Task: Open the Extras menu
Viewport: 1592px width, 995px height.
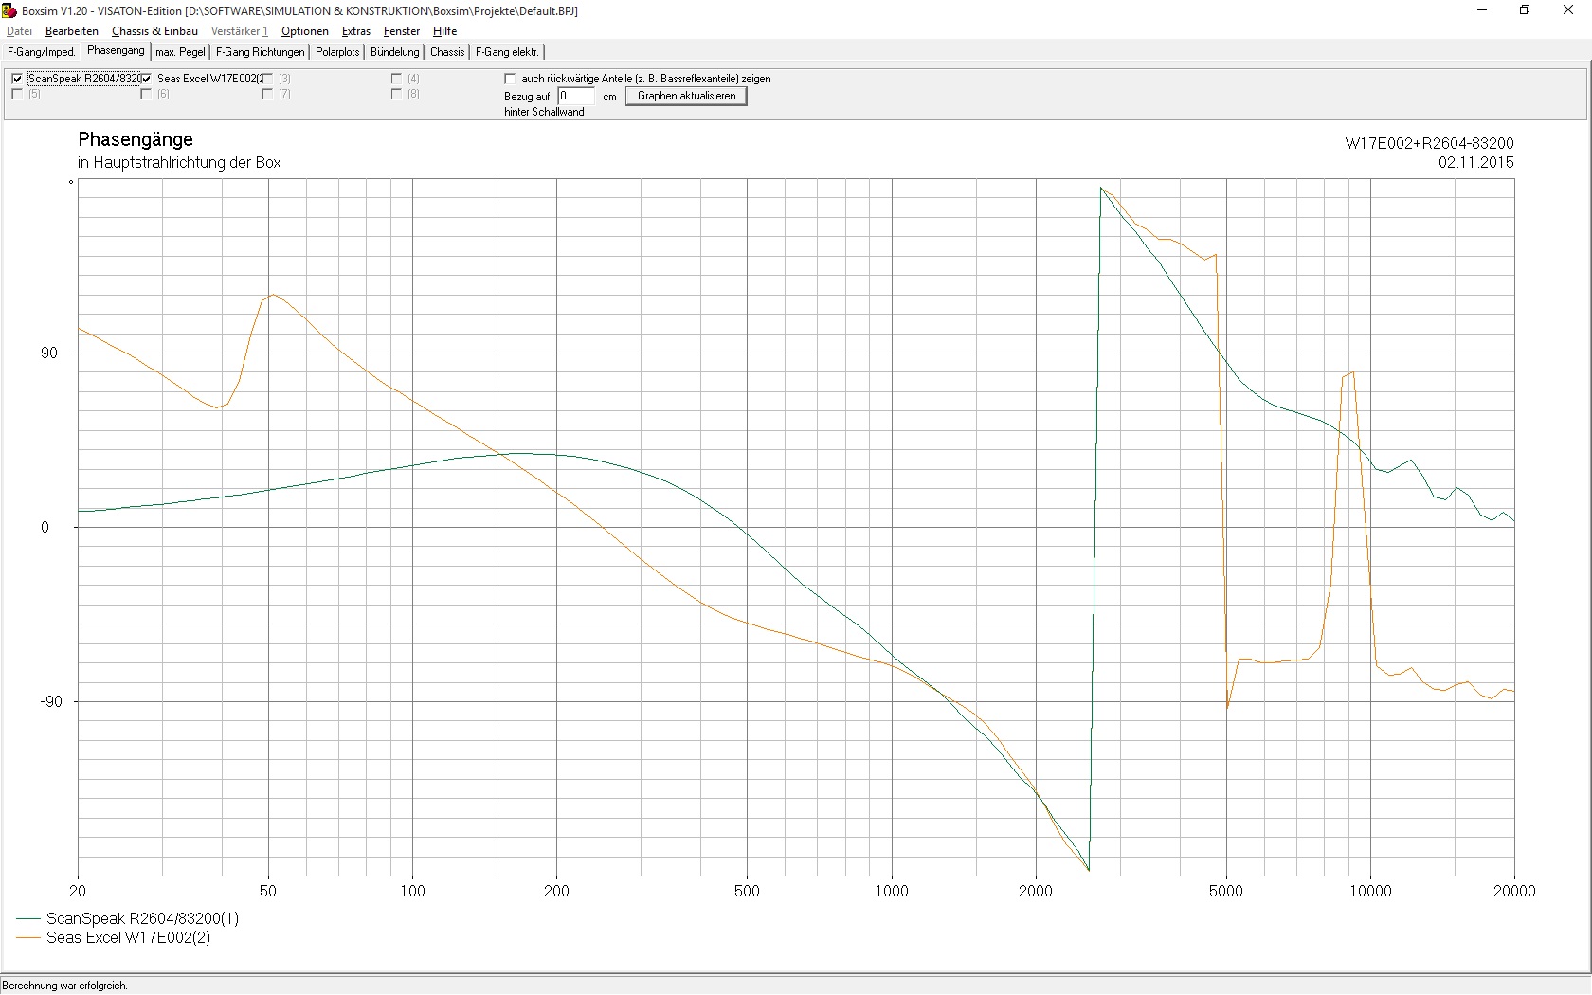Action: tap(355, 31)
